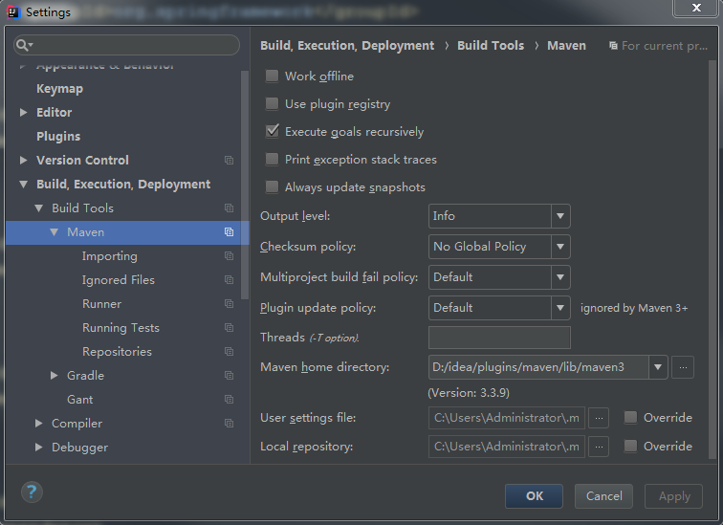Click project-level icon beside Runner

coord(229,304)
